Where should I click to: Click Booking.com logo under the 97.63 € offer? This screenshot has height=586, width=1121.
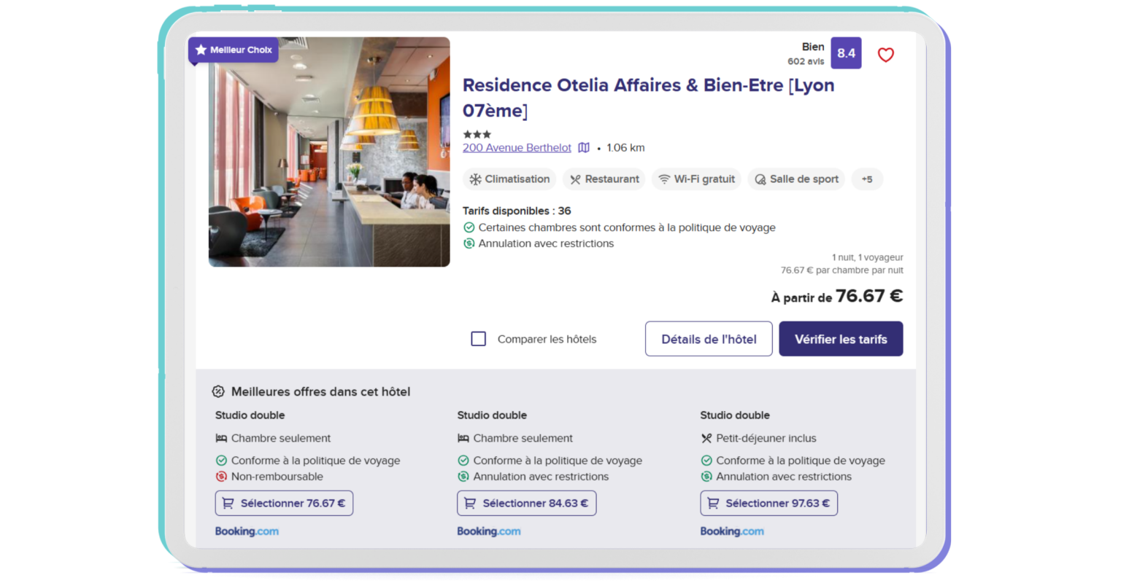coord(732,531)
